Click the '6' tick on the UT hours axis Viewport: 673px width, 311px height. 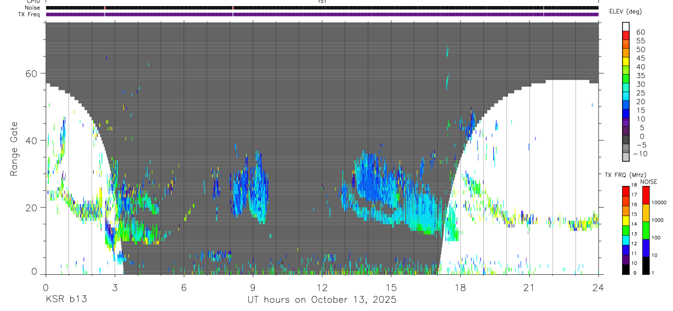pos(184,287)
